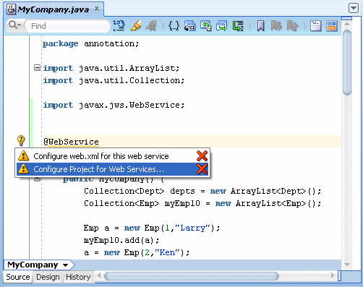The width and height of the screenshot is (363, 287).
Task: Click the toolbar icon with a green right arrow
Action: 222,25
